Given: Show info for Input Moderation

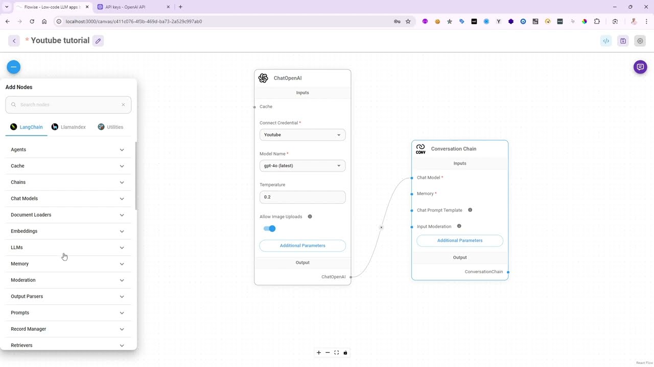Looking at the screenshot, I should (x=459, y=226).
